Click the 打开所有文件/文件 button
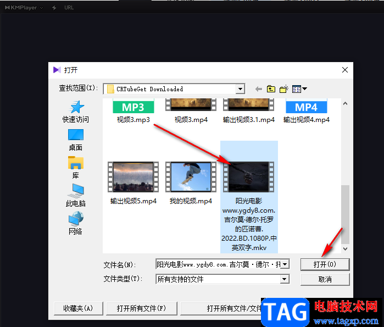Viewport: 384px width, 327px height. pos(221,308)
